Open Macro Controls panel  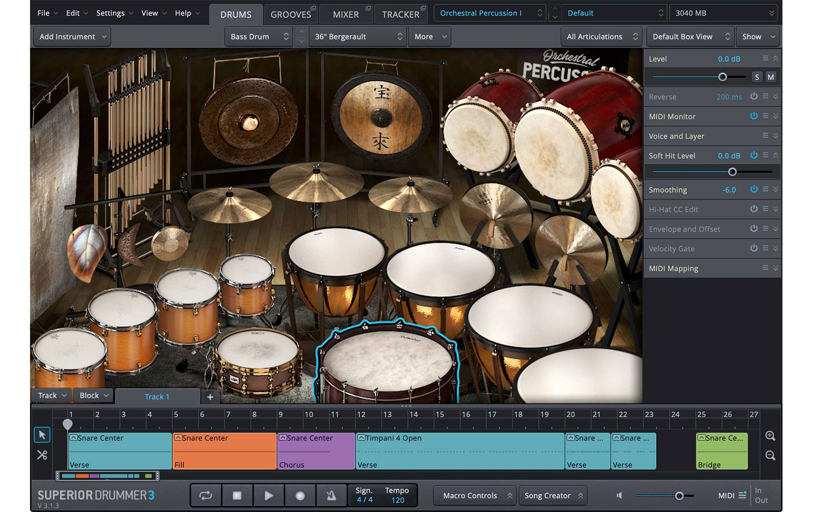click(476, 495)
